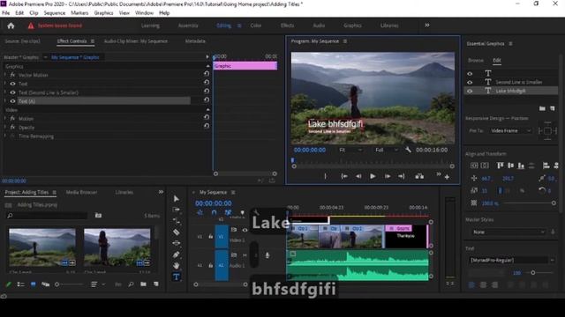The width and height of the screenshot is (565, 317).
Task: Hide Second Line is Smaller layer
Action: pyautogui.click(x=470, y=82)
